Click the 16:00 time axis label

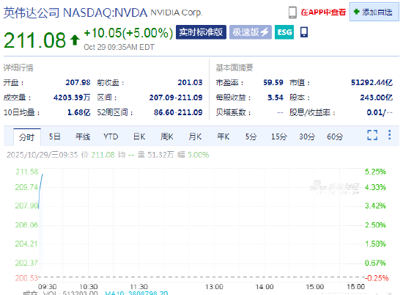click(x=355, y=286)
